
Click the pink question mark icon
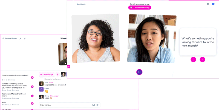tap(68, 67)
